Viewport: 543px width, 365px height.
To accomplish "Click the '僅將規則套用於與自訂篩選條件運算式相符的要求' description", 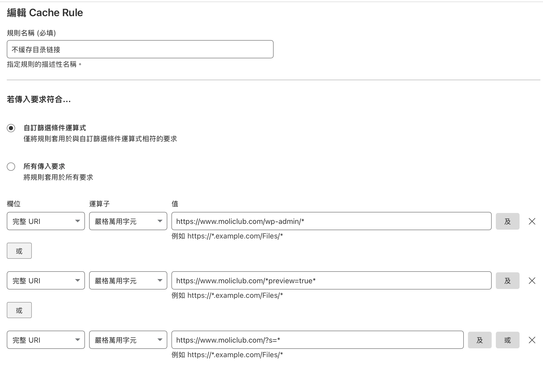I will 100,139.
